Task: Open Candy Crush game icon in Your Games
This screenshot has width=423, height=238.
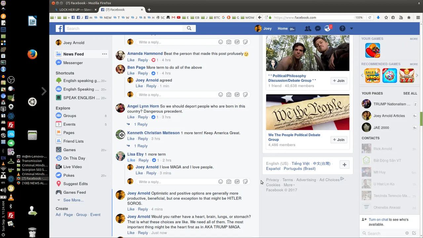Action: (x=372, y=50)
